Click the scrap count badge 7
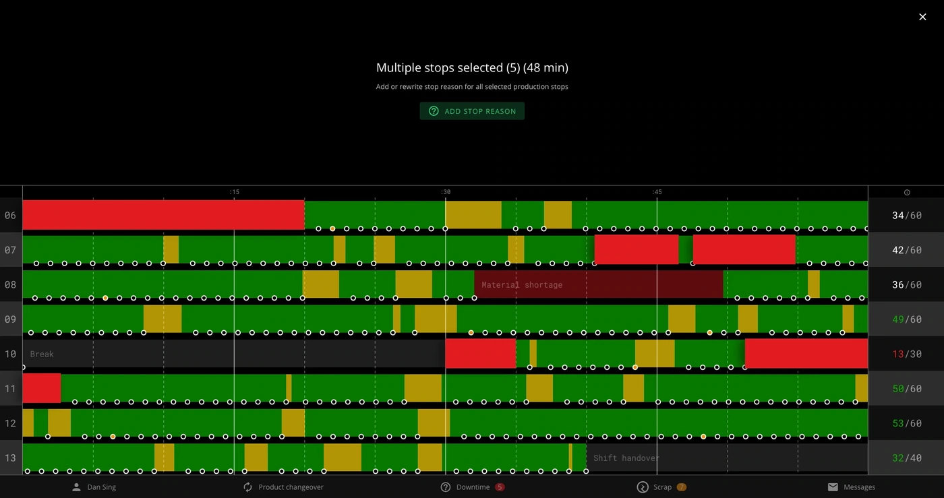 click(681, 487)
